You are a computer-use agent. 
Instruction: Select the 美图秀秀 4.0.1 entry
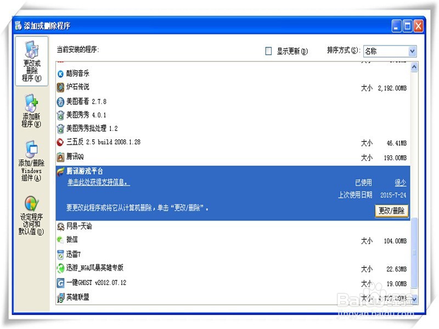pos(233,115)
